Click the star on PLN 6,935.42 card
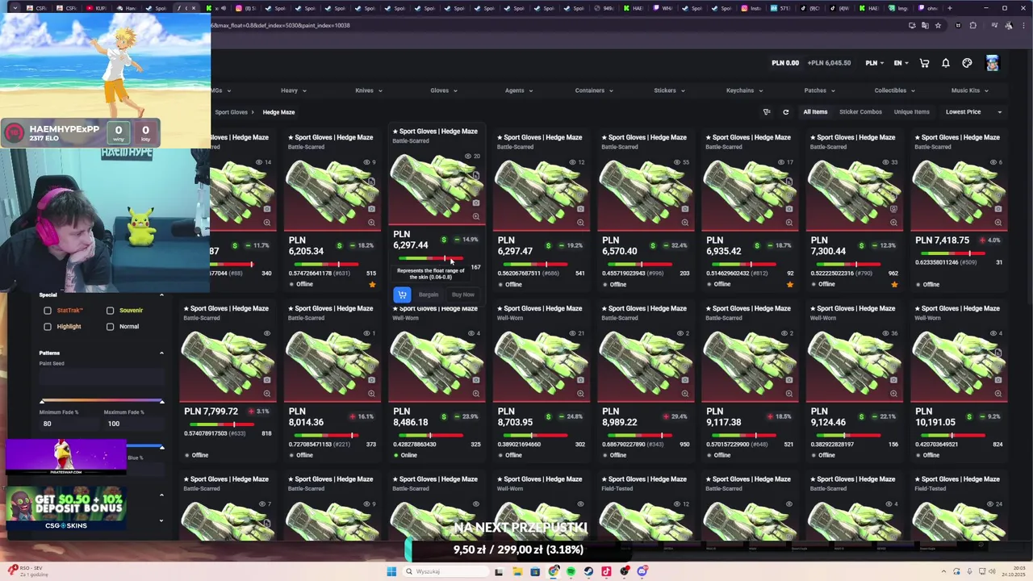 pos(789,284)
